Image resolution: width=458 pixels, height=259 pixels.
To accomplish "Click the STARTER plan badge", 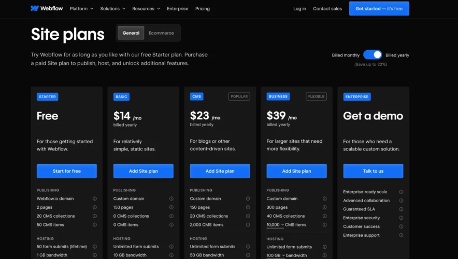I will point(47,97).
